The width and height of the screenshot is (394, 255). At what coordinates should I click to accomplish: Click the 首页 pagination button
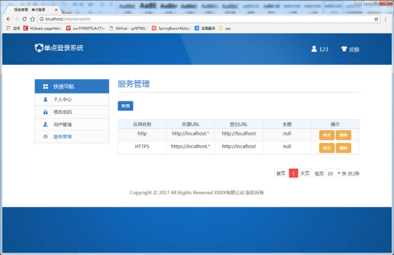280,174
